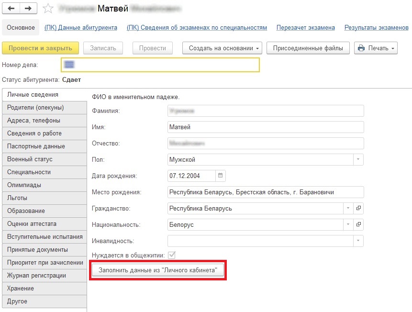Open the (ПК) Данные абитуриента link
Screen dimensions: 412x312
(x=81, y=28)
